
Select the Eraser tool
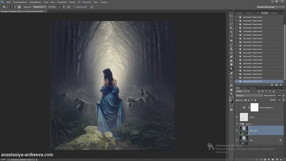click(x=231, y=56)
